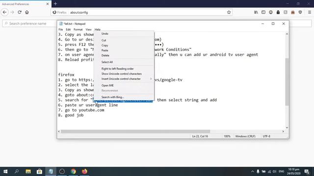Click "Windows (CRLF)" status entry
The image size is (314, 176).
point(245,136)
